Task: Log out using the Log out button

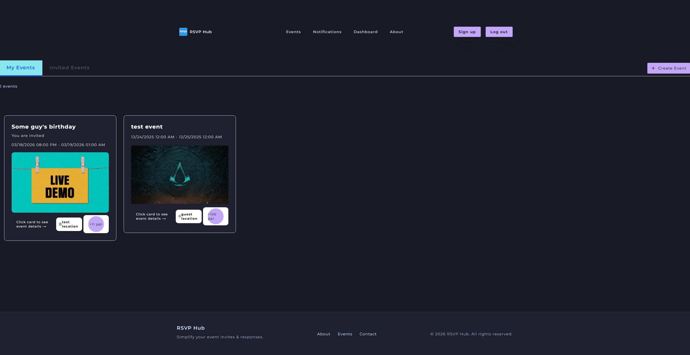Action: click(499, 32)
